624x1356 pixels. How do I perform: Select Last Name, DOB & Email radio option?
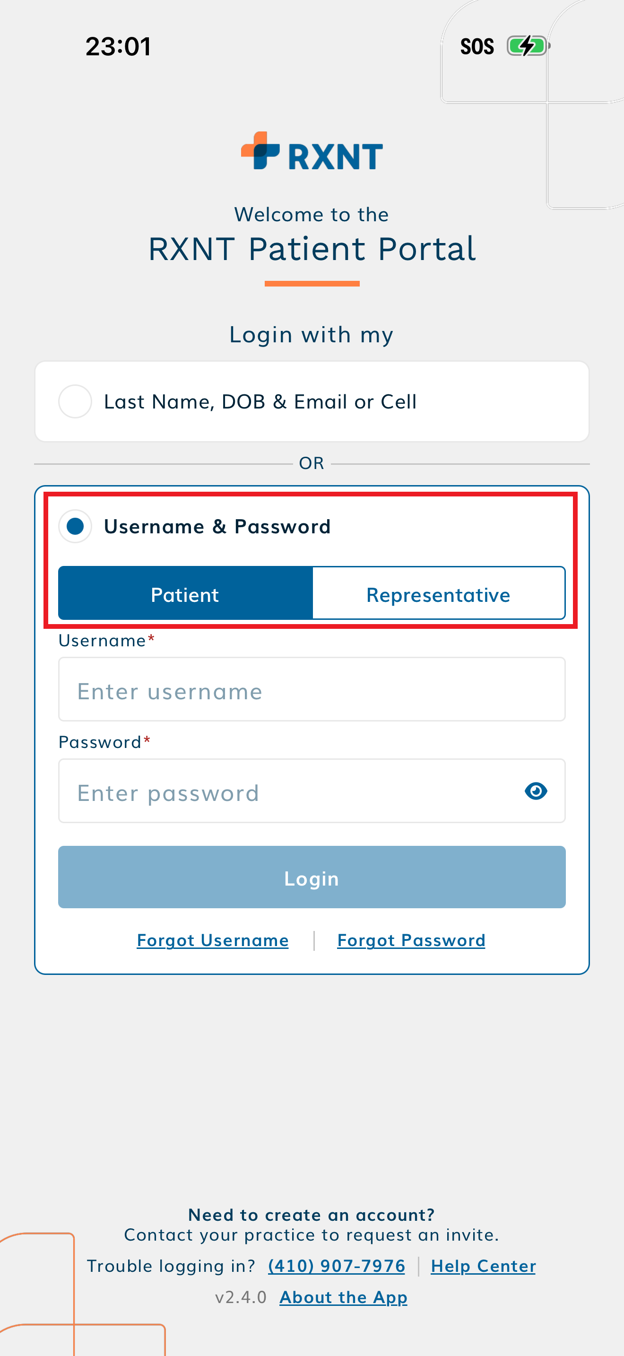point(75,401)
